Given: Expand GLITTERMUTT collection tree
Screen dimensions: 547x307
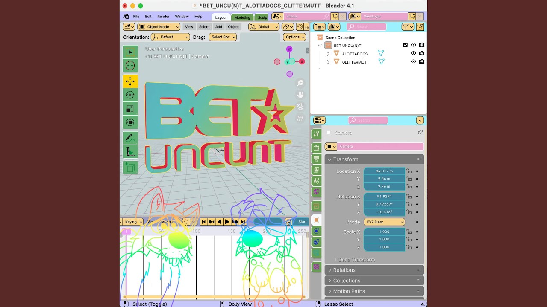Looking at the screenshot, I should [x=328, y=62].
